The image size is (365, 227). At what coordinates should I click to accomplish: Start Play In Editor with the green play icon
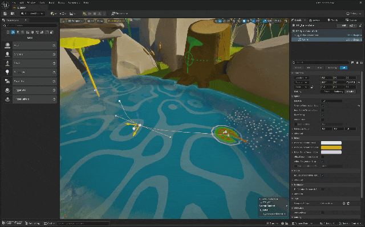pos(85,14)
